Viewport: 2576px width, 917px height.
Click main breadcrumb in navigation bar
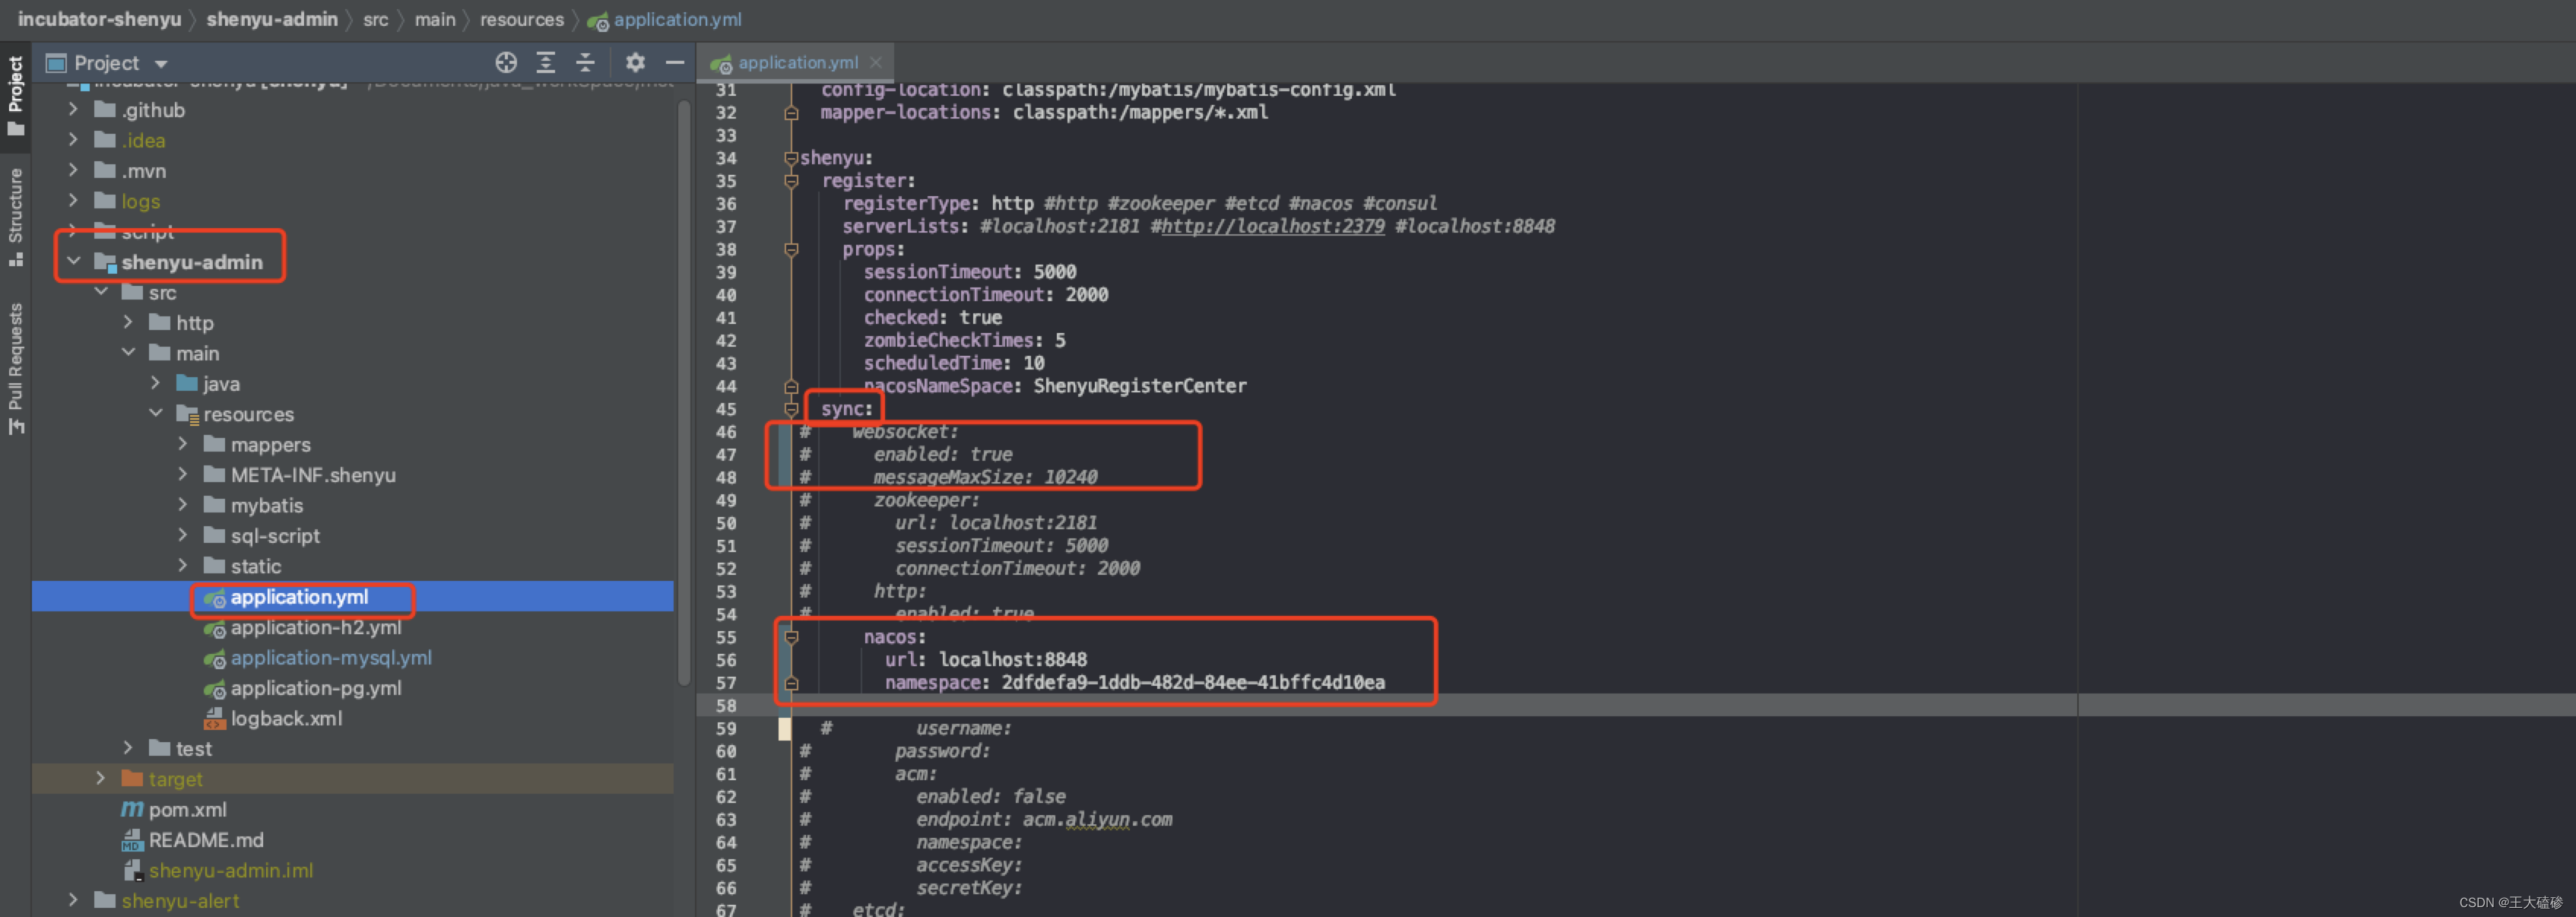tap(435, 19)
